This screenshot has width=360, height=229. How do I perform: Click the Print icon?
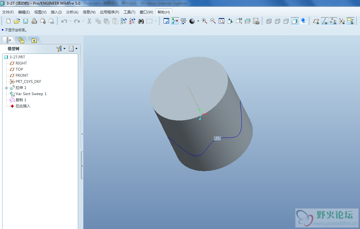point(34,21)
